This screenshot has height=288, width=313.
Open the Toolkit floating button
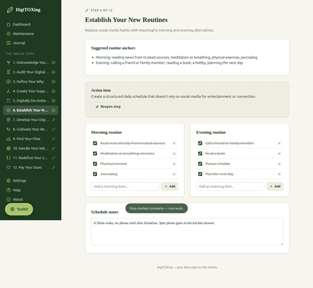click(19, 209)
